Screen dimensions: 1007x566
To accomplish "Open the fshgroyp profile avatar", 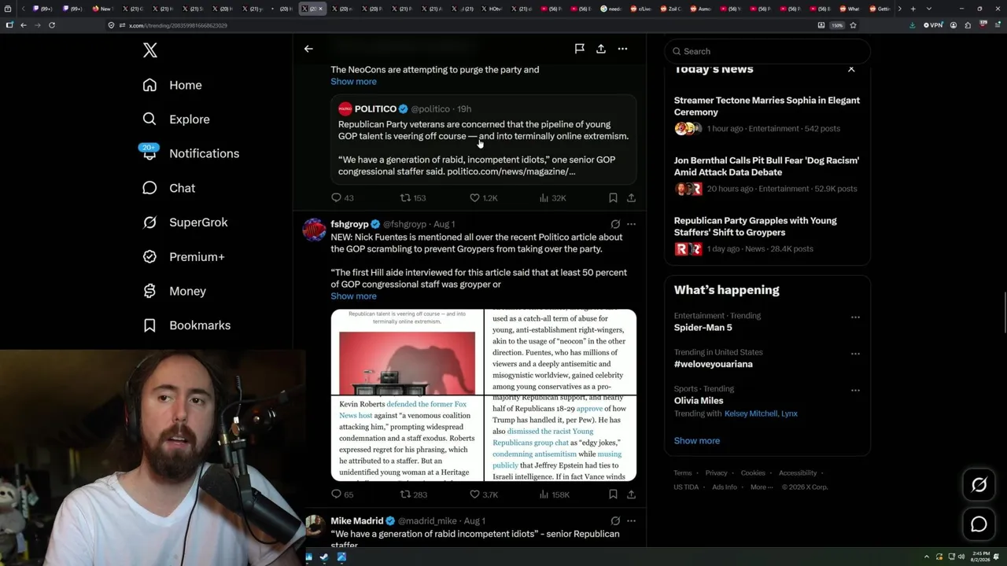I will [x=314, y=230].
